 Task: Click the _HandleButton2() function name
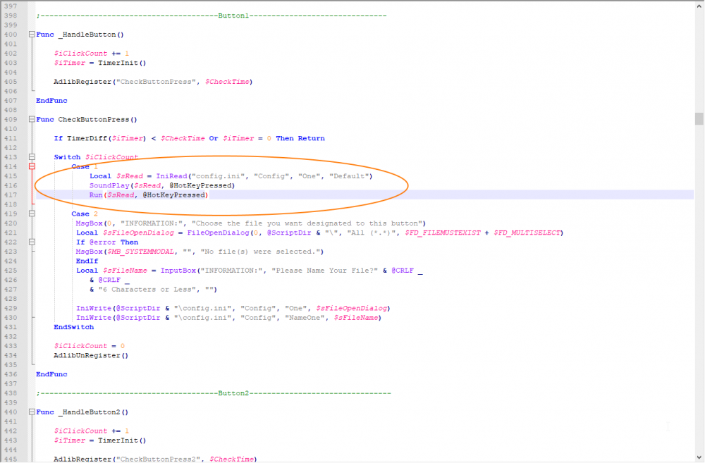(94, 412)
